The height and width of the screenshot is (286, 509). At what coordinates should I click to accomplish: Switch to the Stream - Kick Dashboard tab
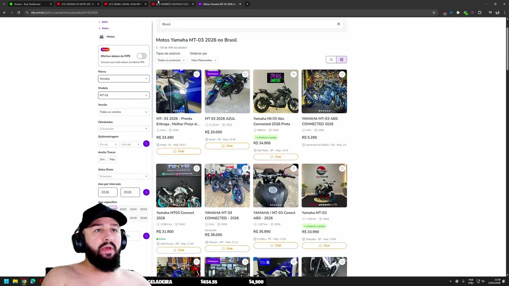(30, 4)
